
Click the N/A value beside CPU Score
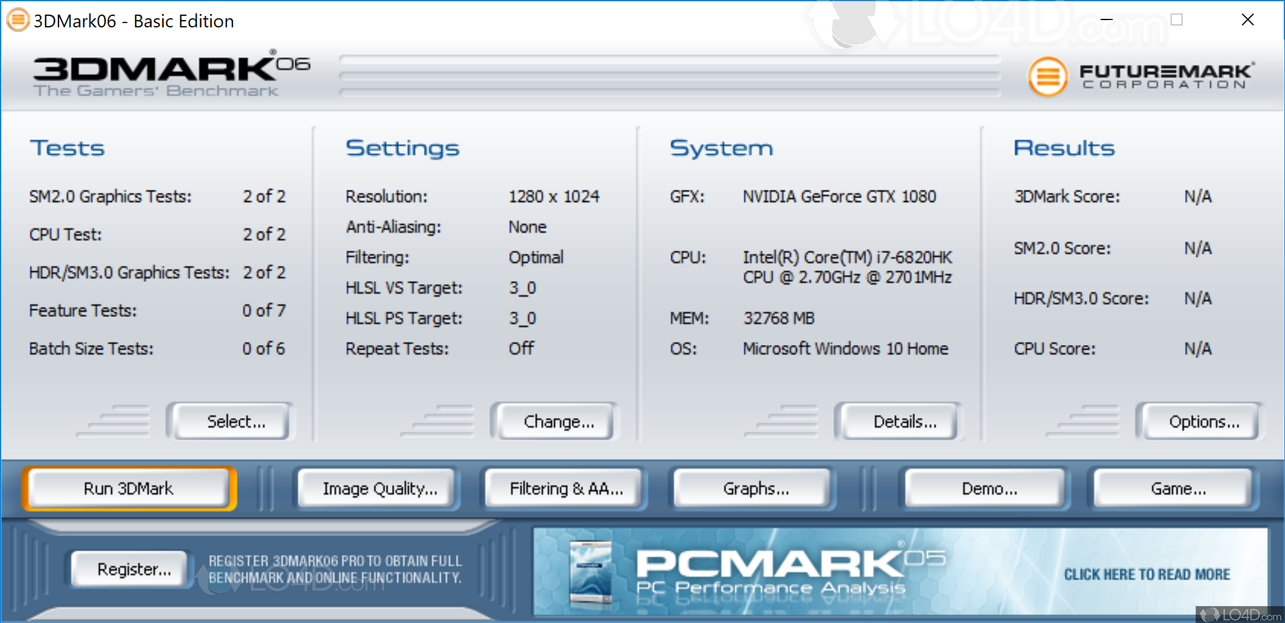1197,349
